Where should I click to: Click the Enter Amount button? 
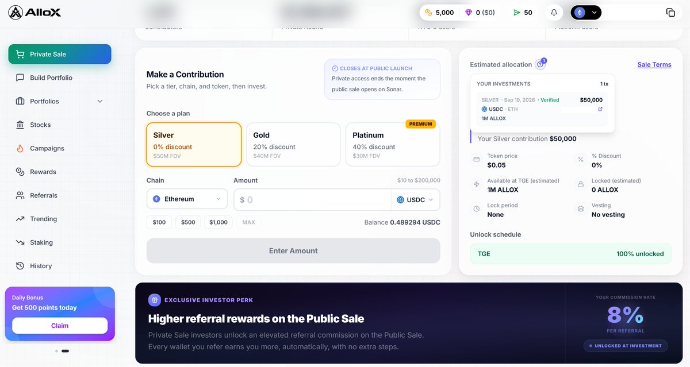[293, 251]
